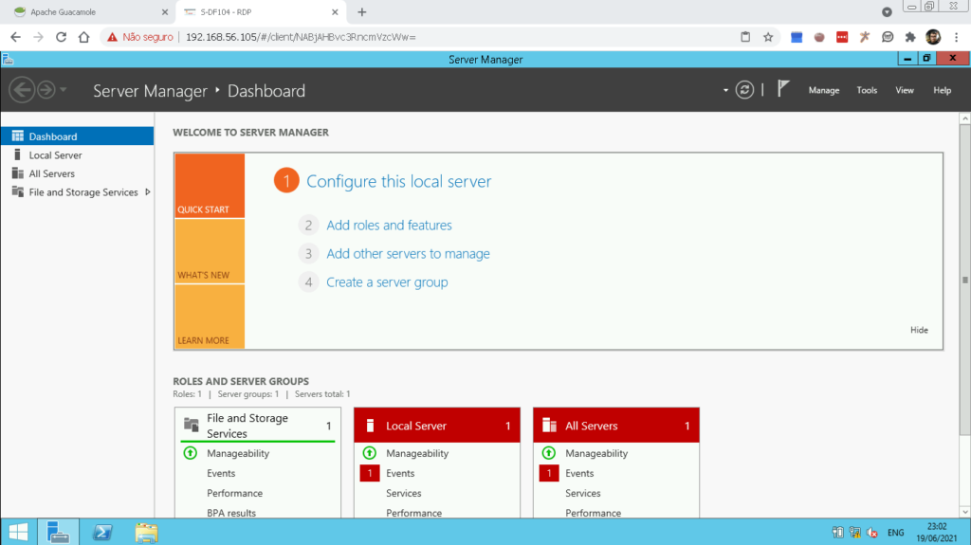The image size is (971, 545).
Task: Open Events in Local Server tile
Action: pyautogui.click(x=400, y=473)
